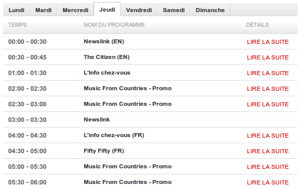
Task: Open Lire la suite for 05:00 Music From Countries
Action: coord(268,167)
